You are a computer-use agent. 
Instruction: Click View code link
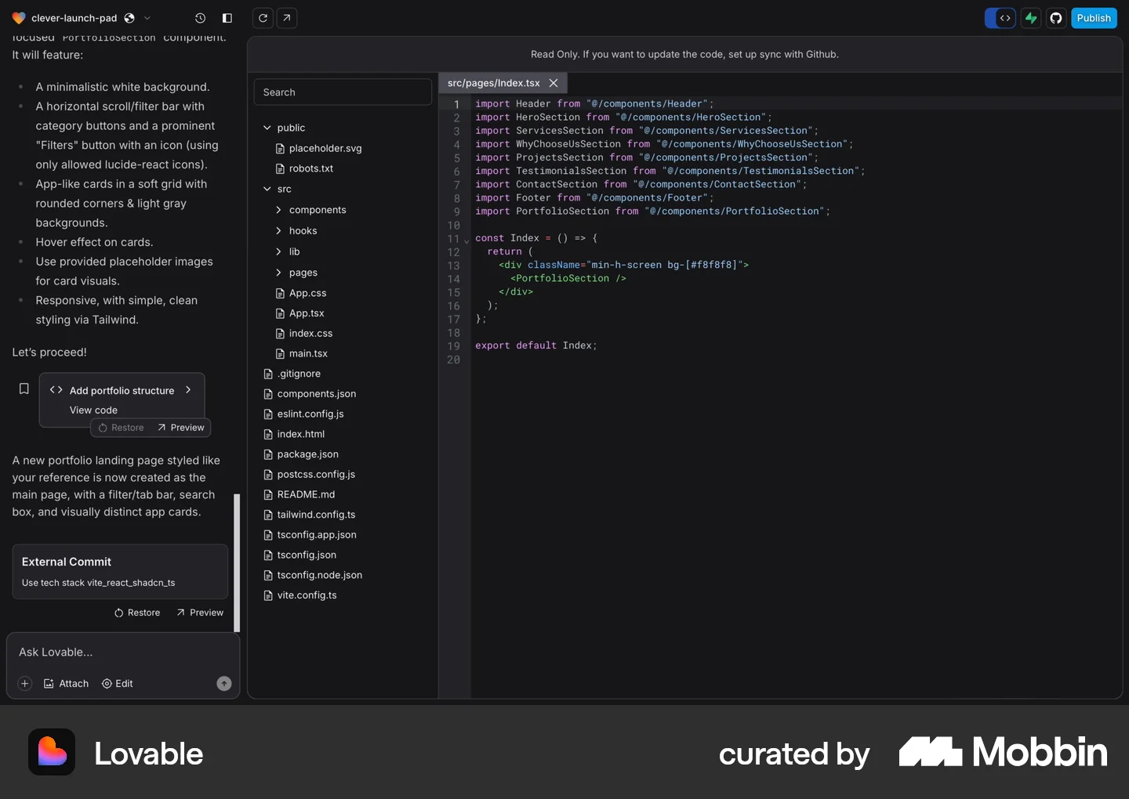tap(93, 410)
